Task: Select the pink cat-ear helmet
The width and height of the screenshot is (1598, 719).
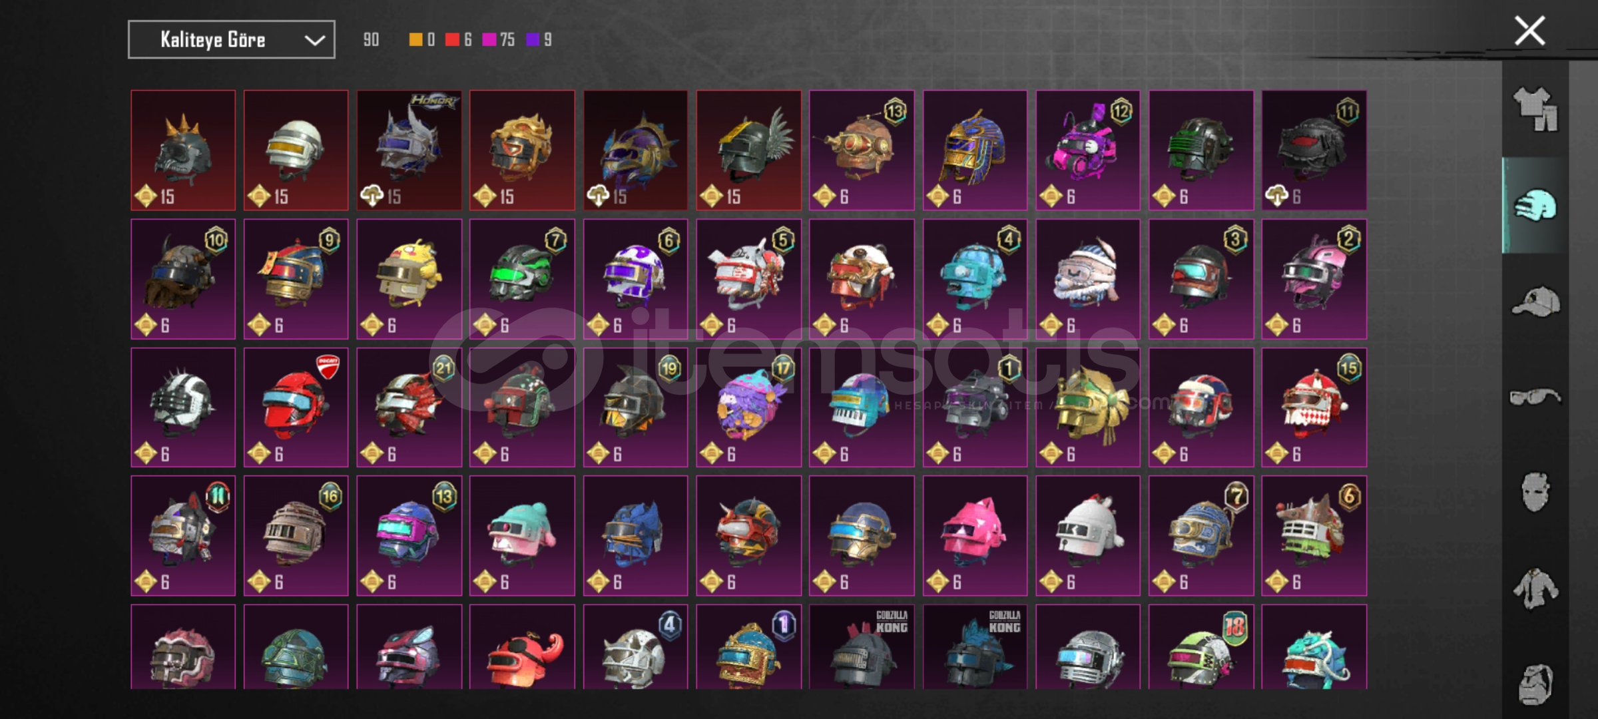Action: point(975,535)
